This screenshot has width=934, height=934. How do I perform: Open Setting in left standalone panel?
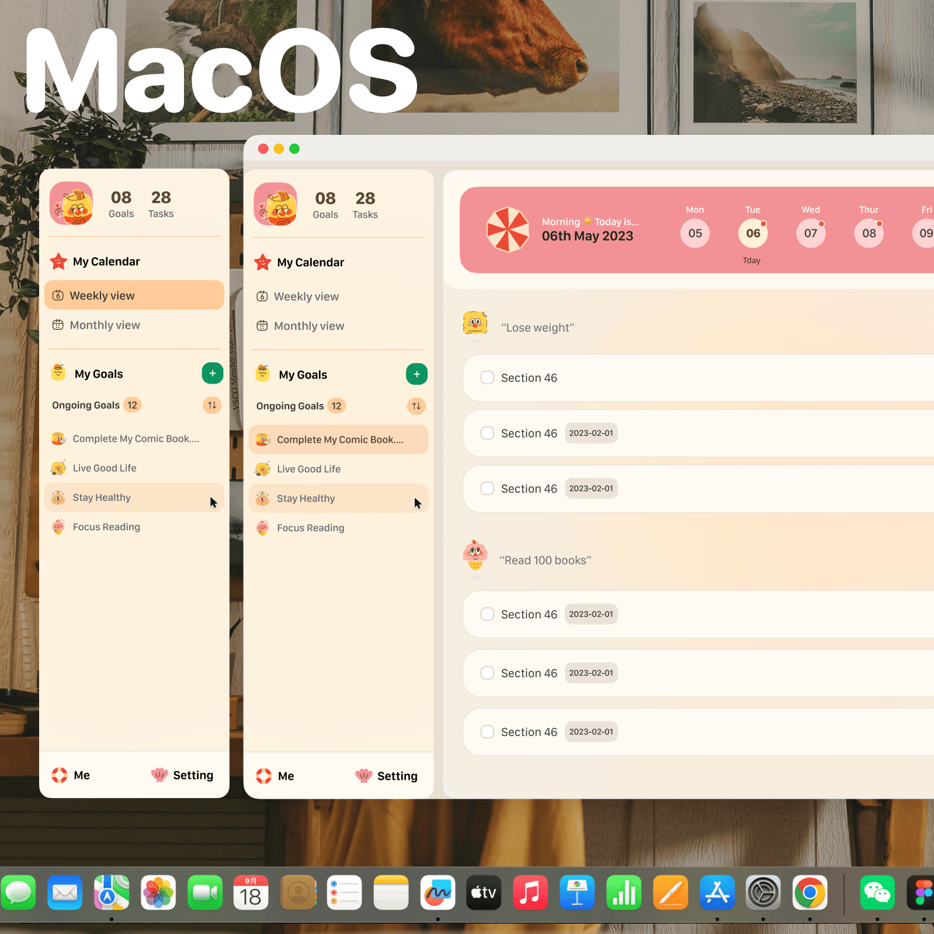182,775
